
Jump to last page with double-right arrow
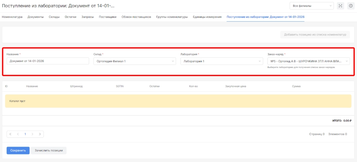coord(40,134)
